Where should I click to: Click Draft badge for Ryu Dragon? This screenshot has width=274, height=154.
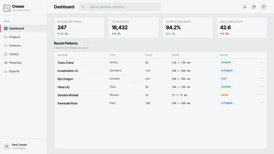click(x=224, y=79)
